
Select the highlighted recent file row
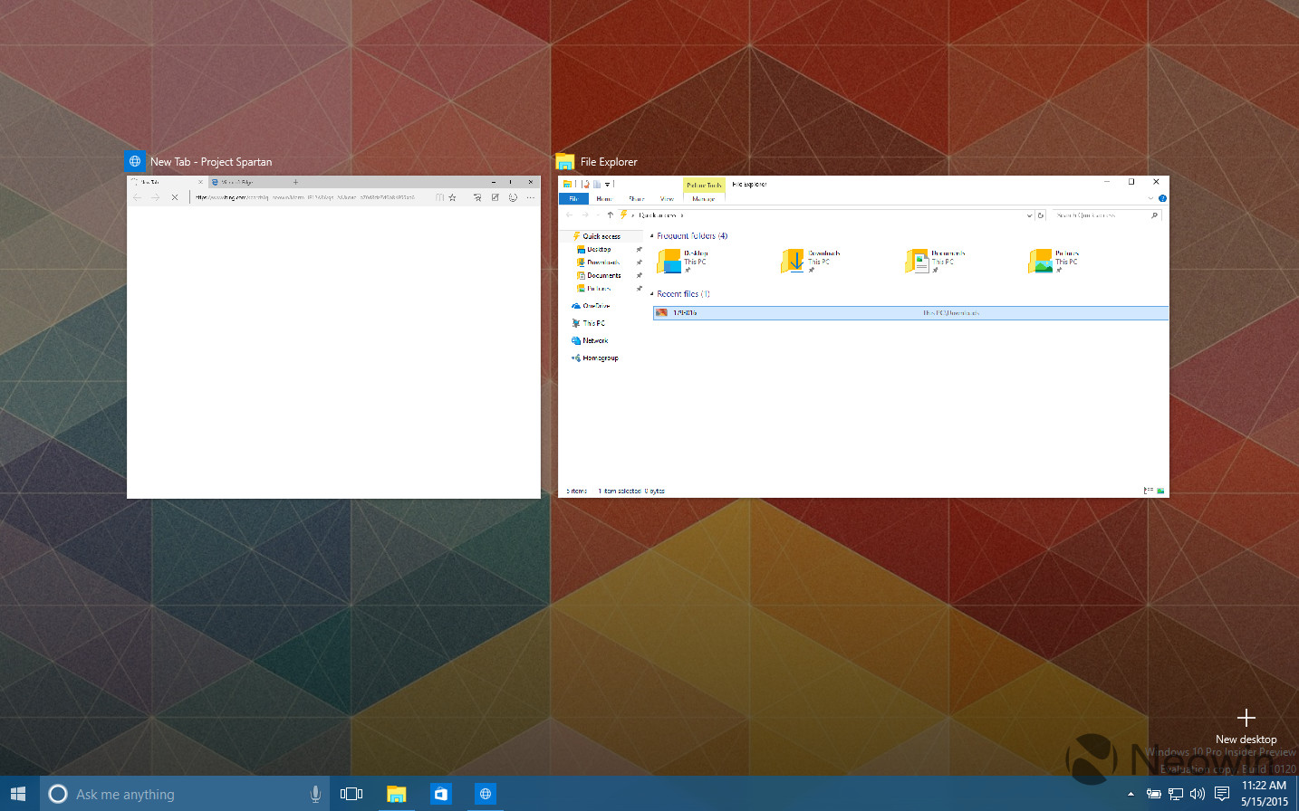910,313
